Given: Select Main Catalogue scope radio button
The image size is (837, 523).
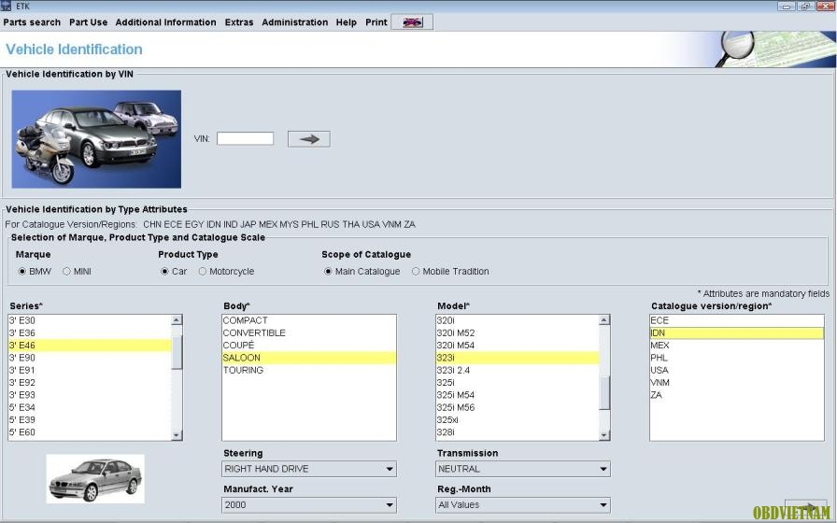Looking at the screenshot, I should pos(328,271).
